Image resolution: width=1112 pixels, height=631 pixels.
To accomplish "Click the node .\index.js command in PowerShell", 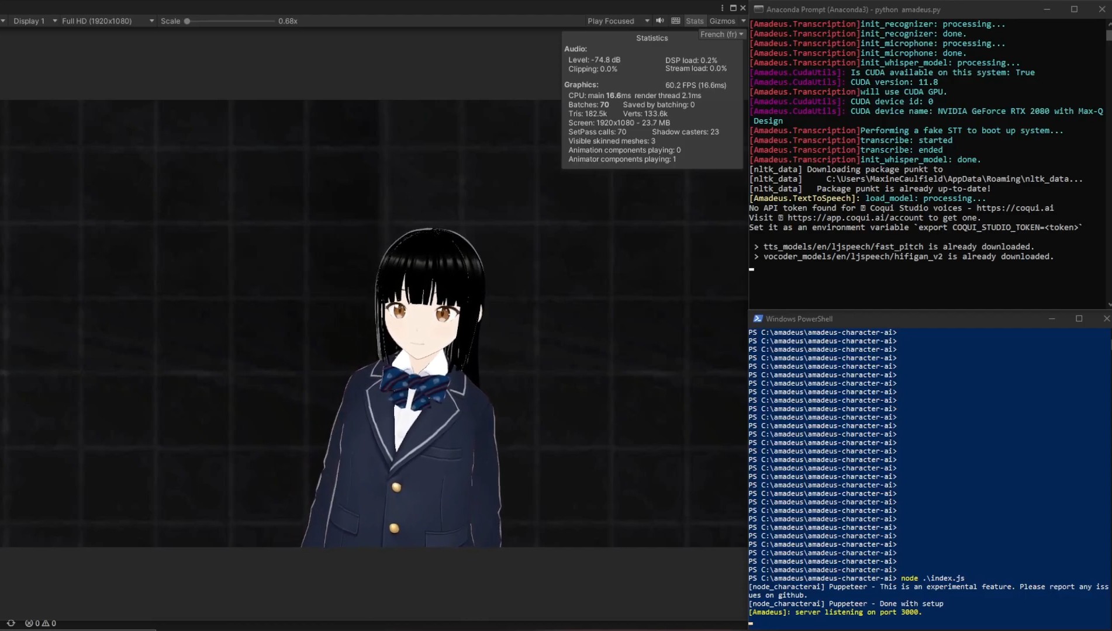I will [933, 578].
